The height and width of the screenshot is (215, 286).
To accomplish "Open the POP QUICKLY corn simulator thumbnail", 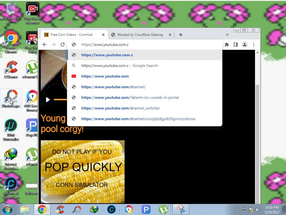I will point(83,172).
